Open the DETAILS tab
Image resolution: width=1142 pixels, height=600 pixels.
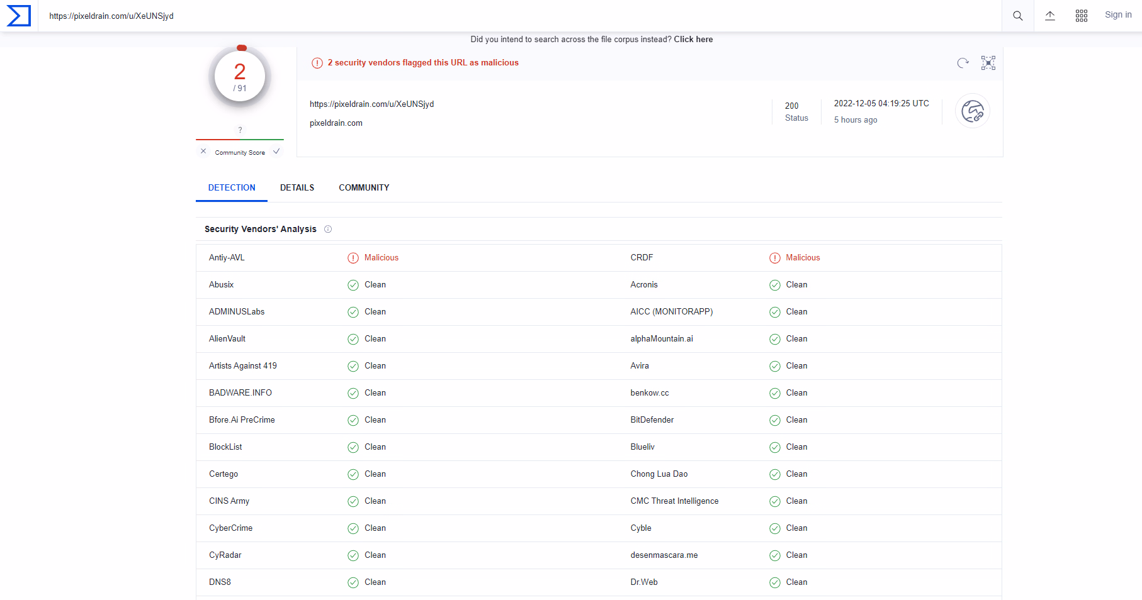pos(297,187)
